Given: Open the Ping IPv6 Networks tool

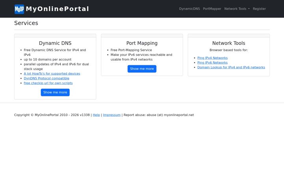Looking at the screenshot, I should click(213, 63).
